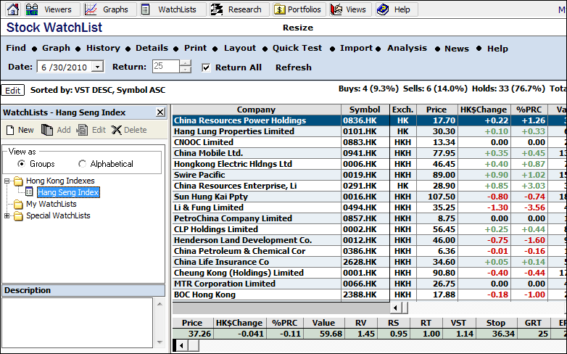
Task: Open the Date dropdown
Action: [x=98, y=67]
